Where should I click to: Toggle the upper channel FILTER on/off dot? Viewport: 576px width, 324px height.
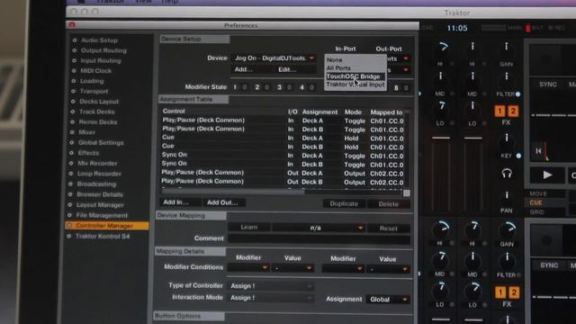click(x=518, y=94)
